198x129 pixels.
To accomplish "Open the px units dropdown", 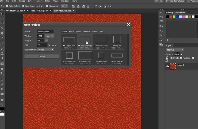I will 49,36.
